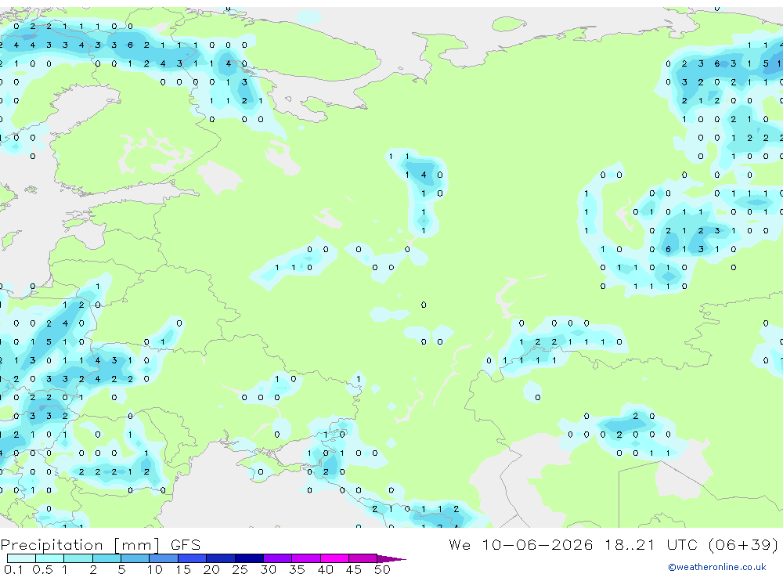Click the legend scale value '20'
The height and width of the screenshot is (574, 783).
tap(211, 569)
